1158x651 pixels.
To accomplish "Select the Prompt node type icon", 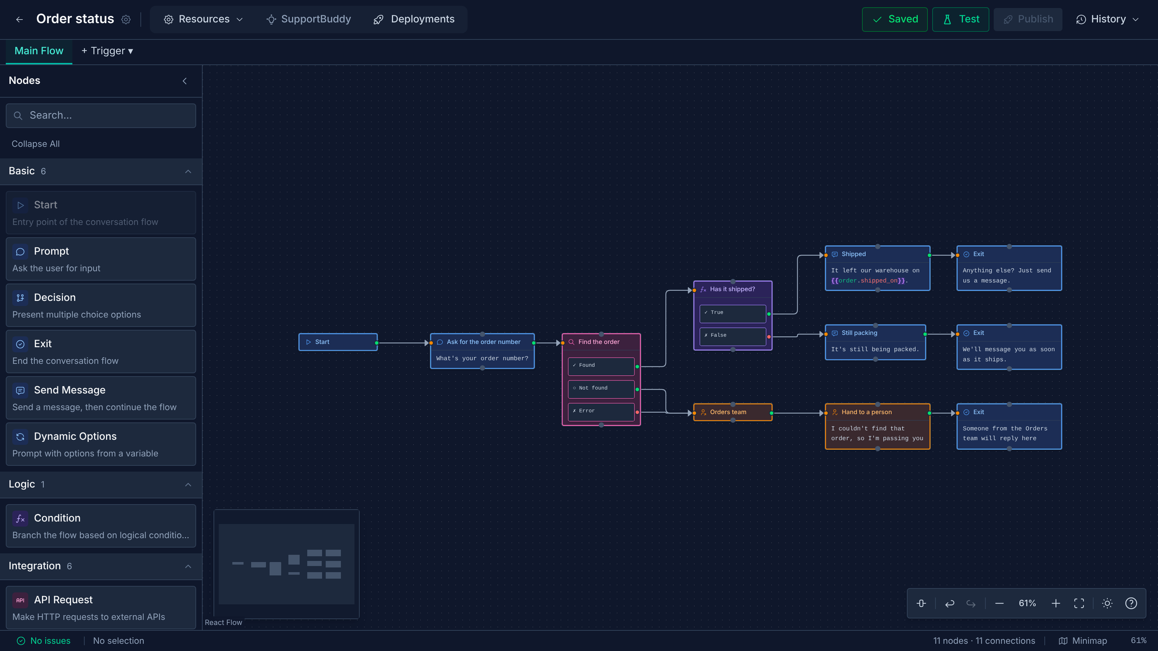I will coord(20,252).
